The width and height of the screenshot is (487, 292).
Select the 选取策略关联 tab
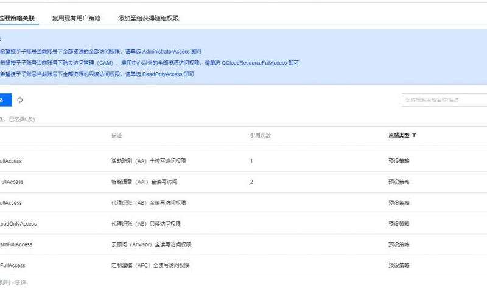click(19, 18)
